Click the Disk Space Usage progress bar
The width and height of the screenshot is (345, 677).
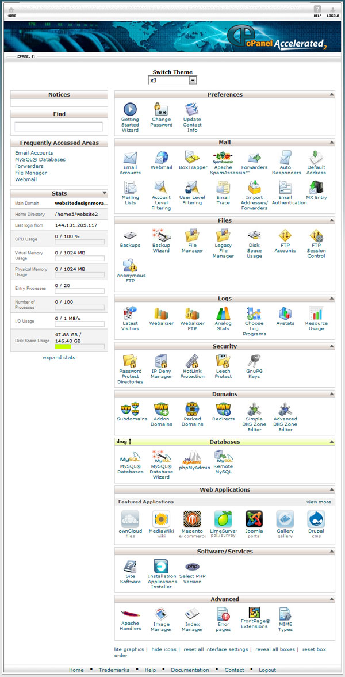pyautogui.click(x=79, y=346)
